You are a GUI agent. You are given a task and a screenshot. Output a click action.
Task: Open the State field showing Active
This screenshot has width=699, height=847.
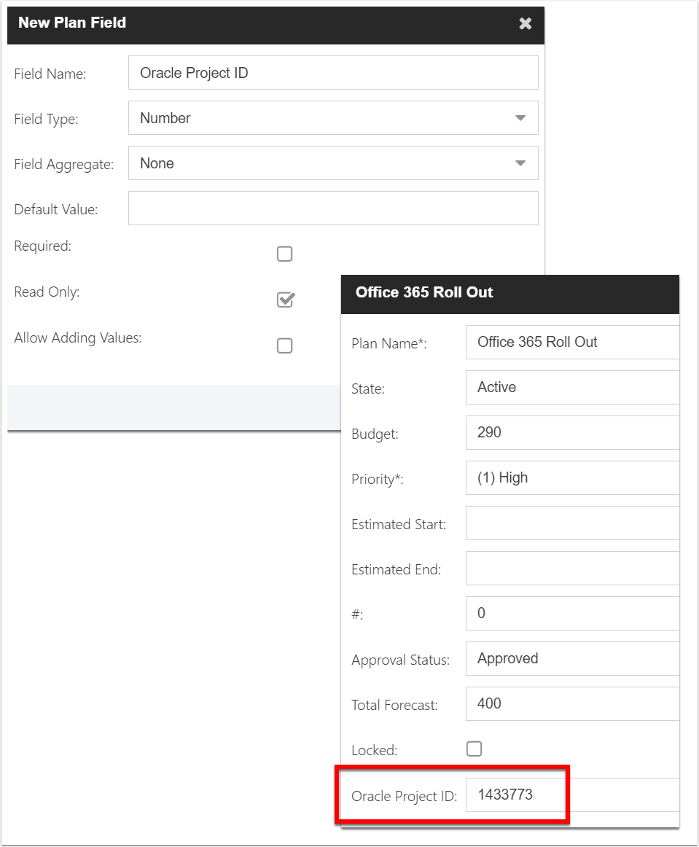[573, 387]
